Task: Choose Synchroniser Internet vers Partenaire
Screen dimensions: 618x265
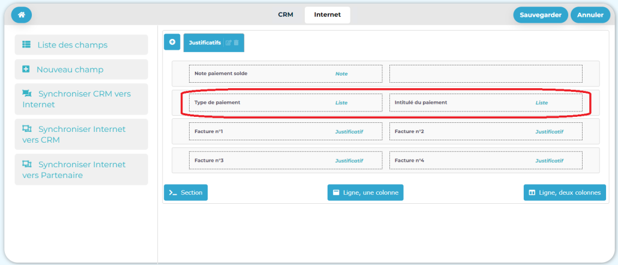Action: click(81, 170)
